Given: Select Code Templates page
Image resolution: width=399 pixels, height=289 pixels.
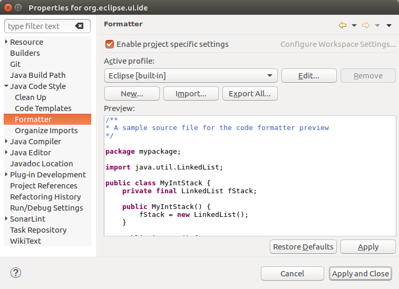Looking at the screenshot, I should click(43, 108).
